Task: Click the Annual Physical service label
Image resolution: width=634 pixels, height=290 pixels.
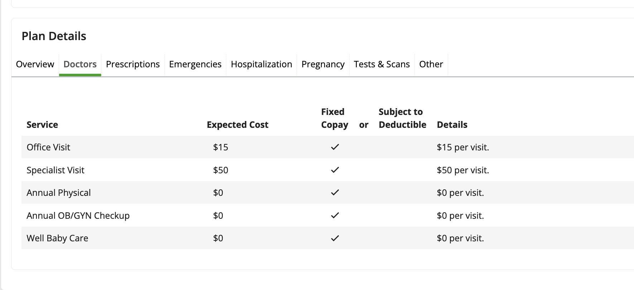Action: point(59,193)
